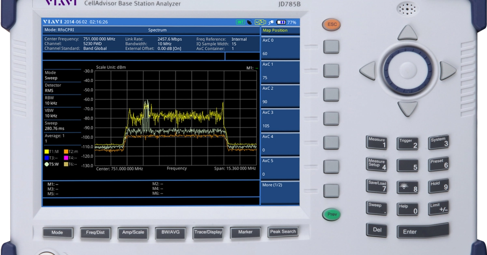Hit the green Prev key
Screen dimensions: 487x255
pos(331,214)
